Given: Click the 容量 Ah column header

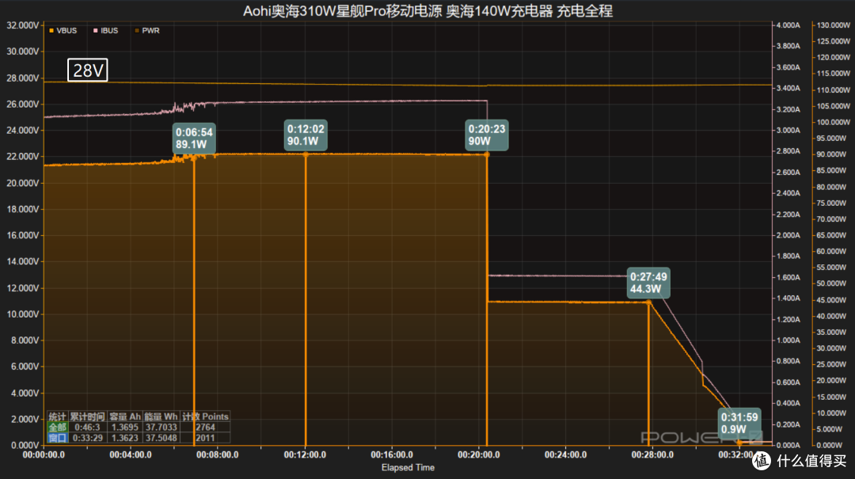Looking at the screenshot, I should coord(125,416).
